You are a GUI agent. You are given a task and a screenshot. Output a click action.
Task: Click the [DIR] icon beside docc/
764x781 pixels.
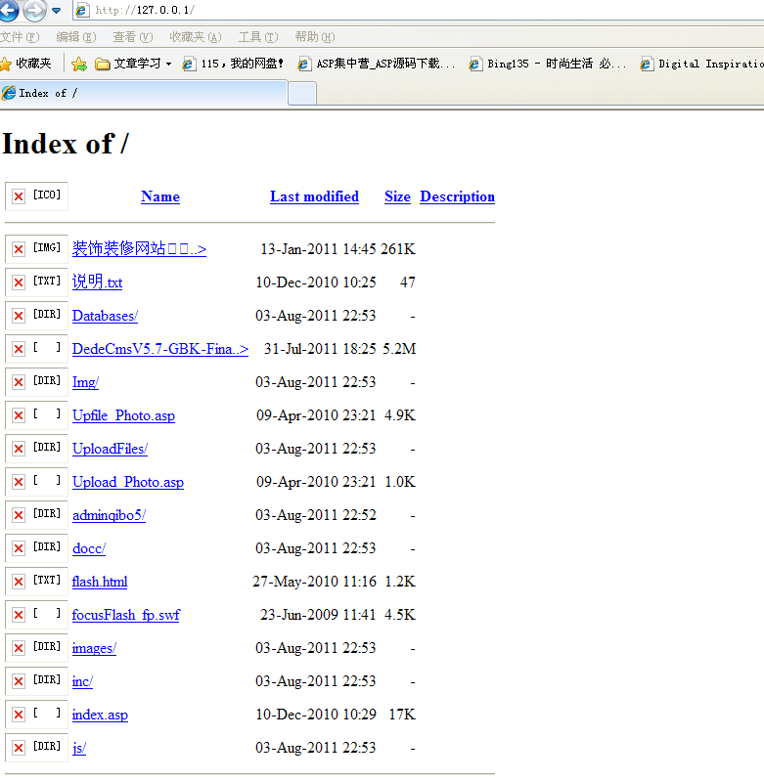click(36, 548)
